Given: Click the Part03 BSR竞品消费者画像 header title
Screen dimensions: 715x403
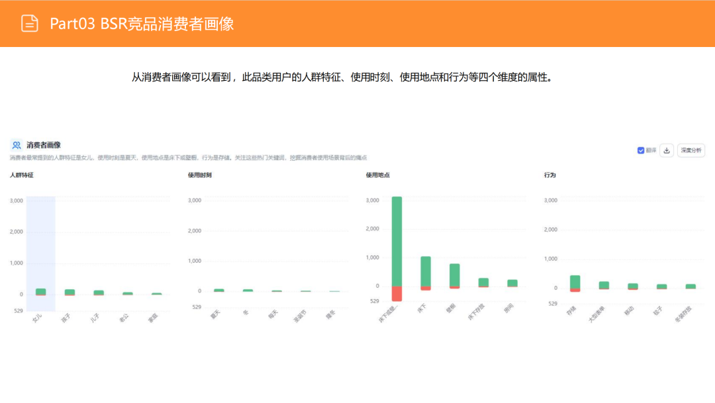Looking at the screenshot, I should click(142, 24).
